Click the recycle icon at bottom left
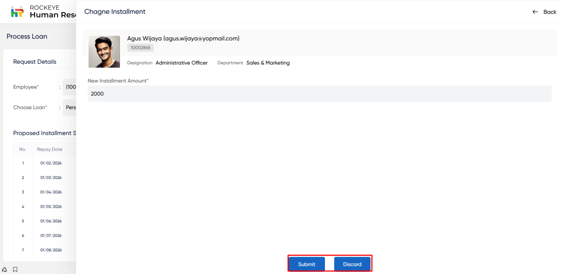Image resolution: width=563 pixels, height=274 pixels. click(x=4, y=270)
